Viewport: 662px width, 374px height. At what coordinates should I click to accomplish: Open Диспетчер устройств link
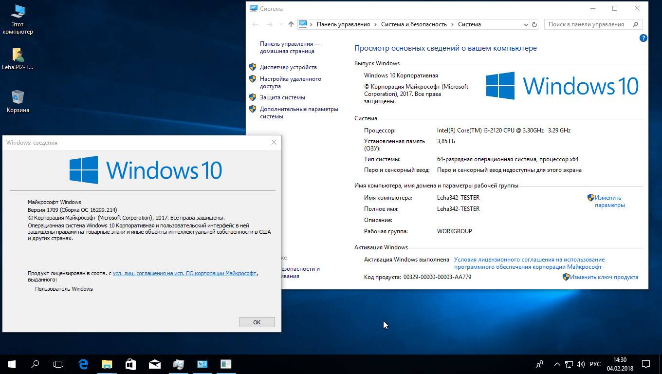point(288,67)
